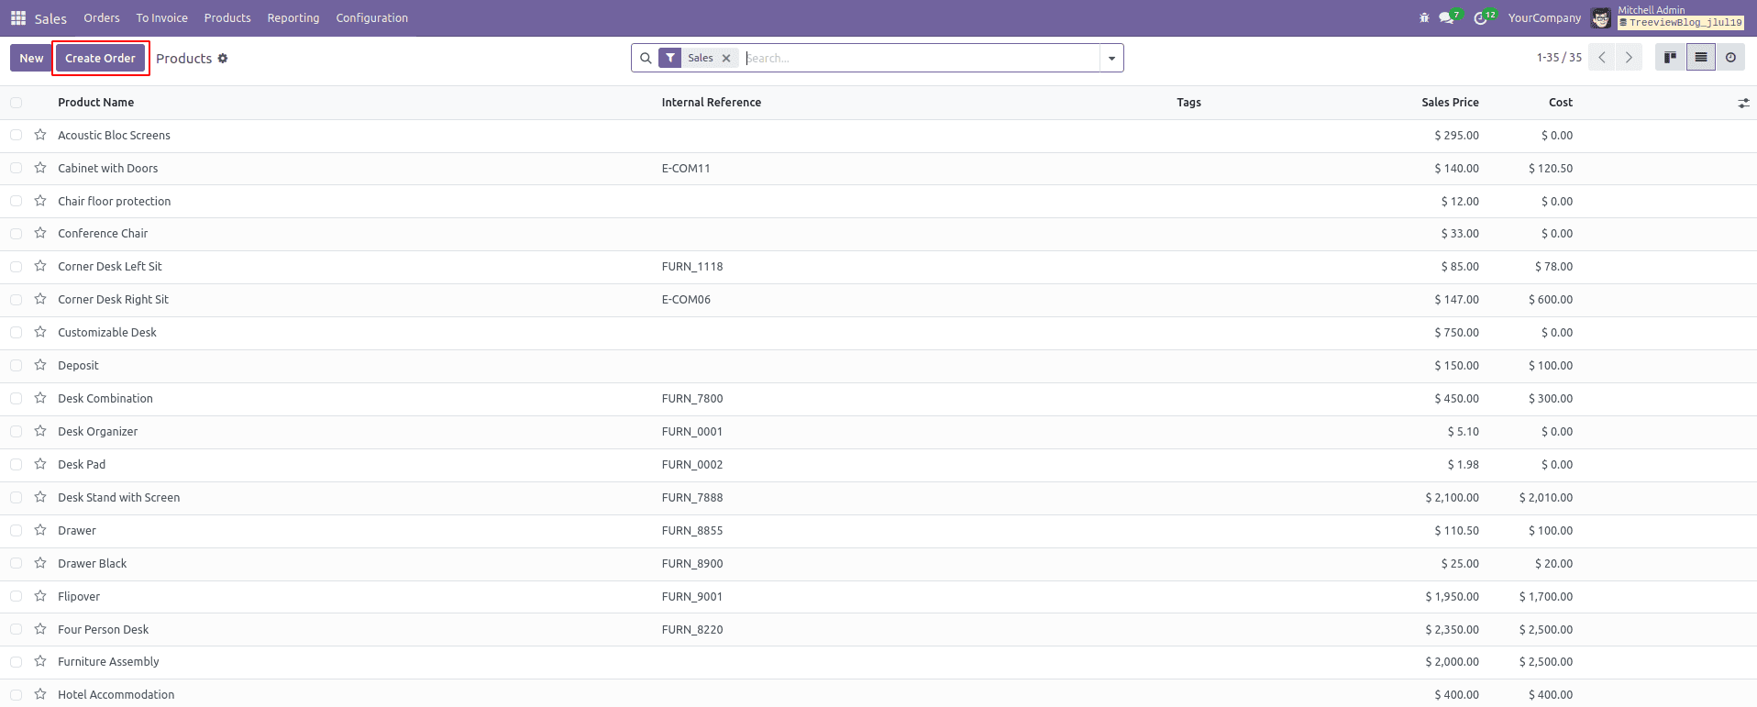
Task: Tick the Desk Combination row checkbox
Action: (17, 399)
